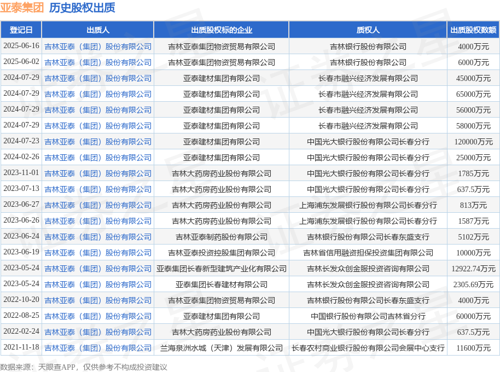500x372 pixels.
Task: Open the 出质人 link in the 2022-08-25 row
Action: (98, 316)
